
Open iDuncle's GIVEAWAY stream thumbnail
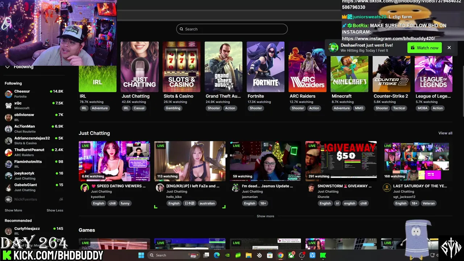341,161
